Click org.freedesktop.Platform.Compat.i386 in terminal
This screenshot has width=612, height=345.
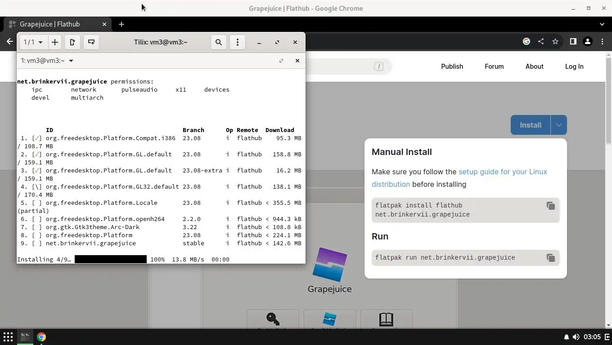click(x=111, y=138)
